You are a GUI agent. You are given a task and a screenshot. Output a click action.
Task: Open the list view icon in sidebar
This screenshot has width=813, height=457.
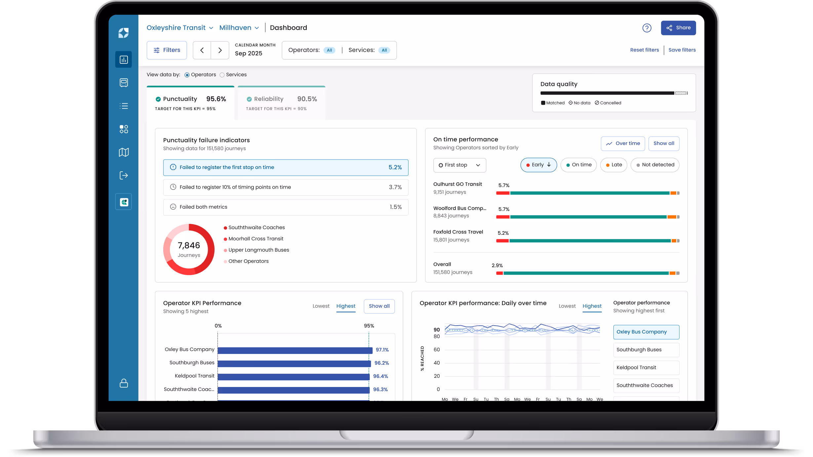pyautogui.click(x=124, y=106)
